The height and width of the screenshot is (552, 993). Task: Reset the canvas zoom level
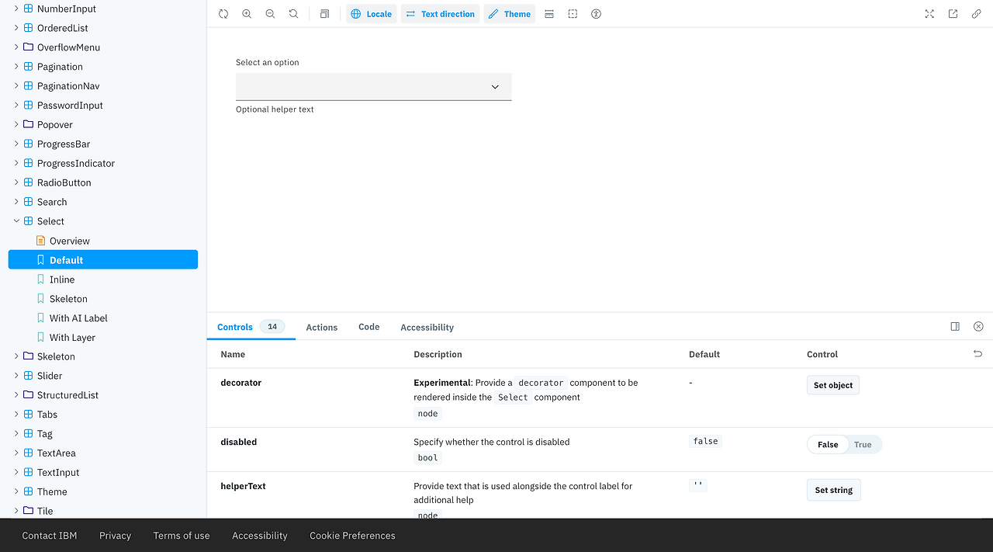coord(293,13)
